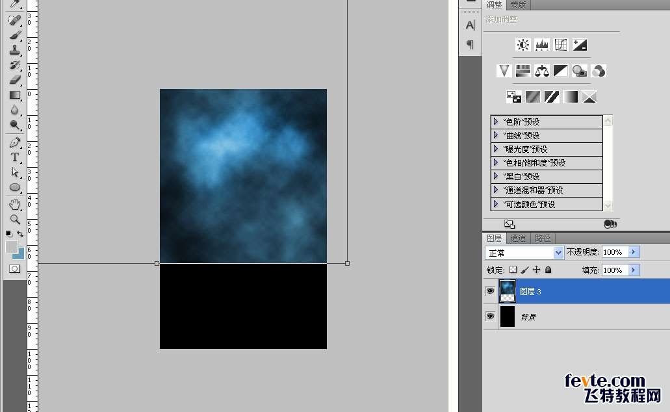Image resolution: width=670 pixels, height=412 pixels.
Task: Toggle lock position icon
Action: coord(537,270)
